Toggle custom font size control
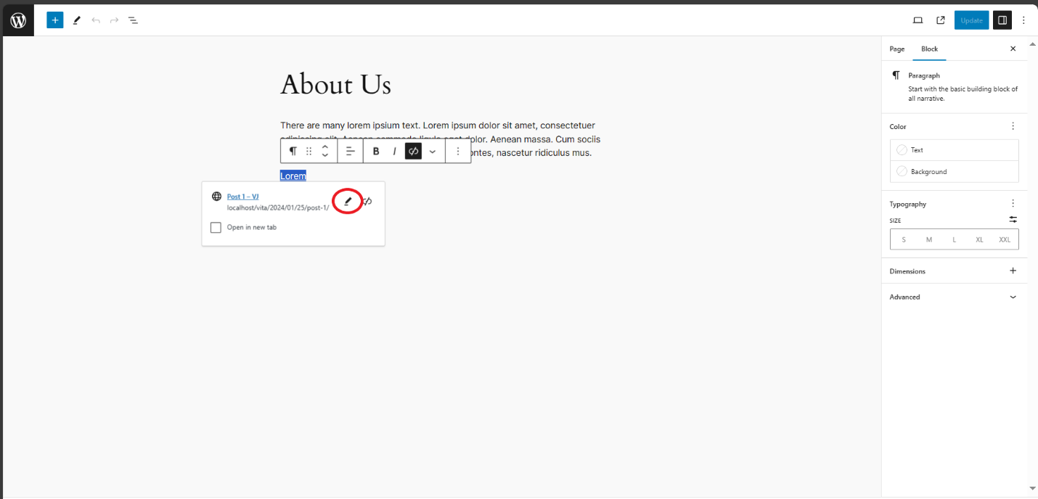 click(1013, 219)
